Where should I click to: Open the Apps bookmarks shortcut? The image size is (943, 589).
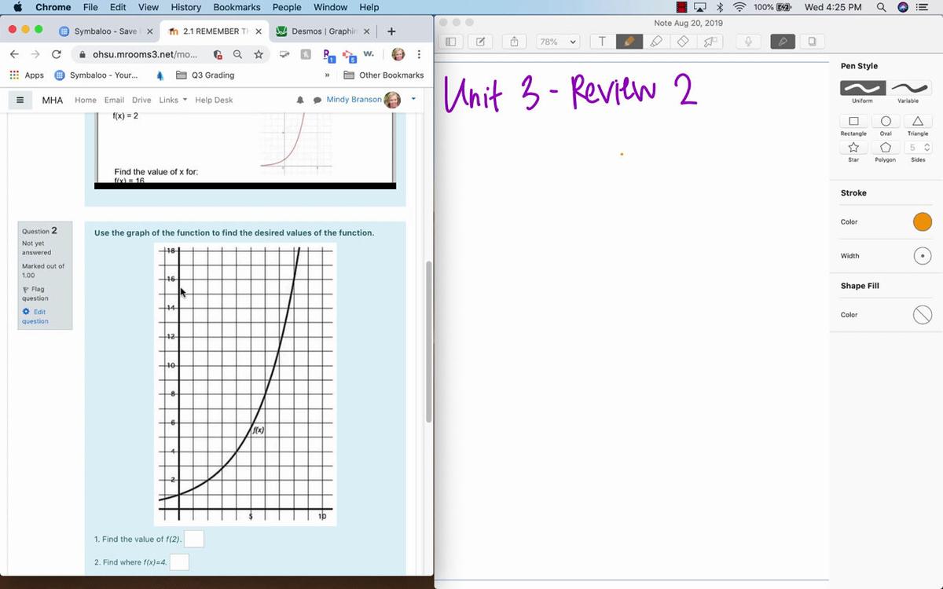(28, 75)
